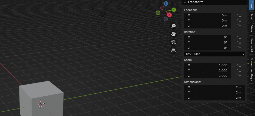Screen dimensions: 255x116
Task: Toggle lock for Rotation Y
Action: pos(239,42)
